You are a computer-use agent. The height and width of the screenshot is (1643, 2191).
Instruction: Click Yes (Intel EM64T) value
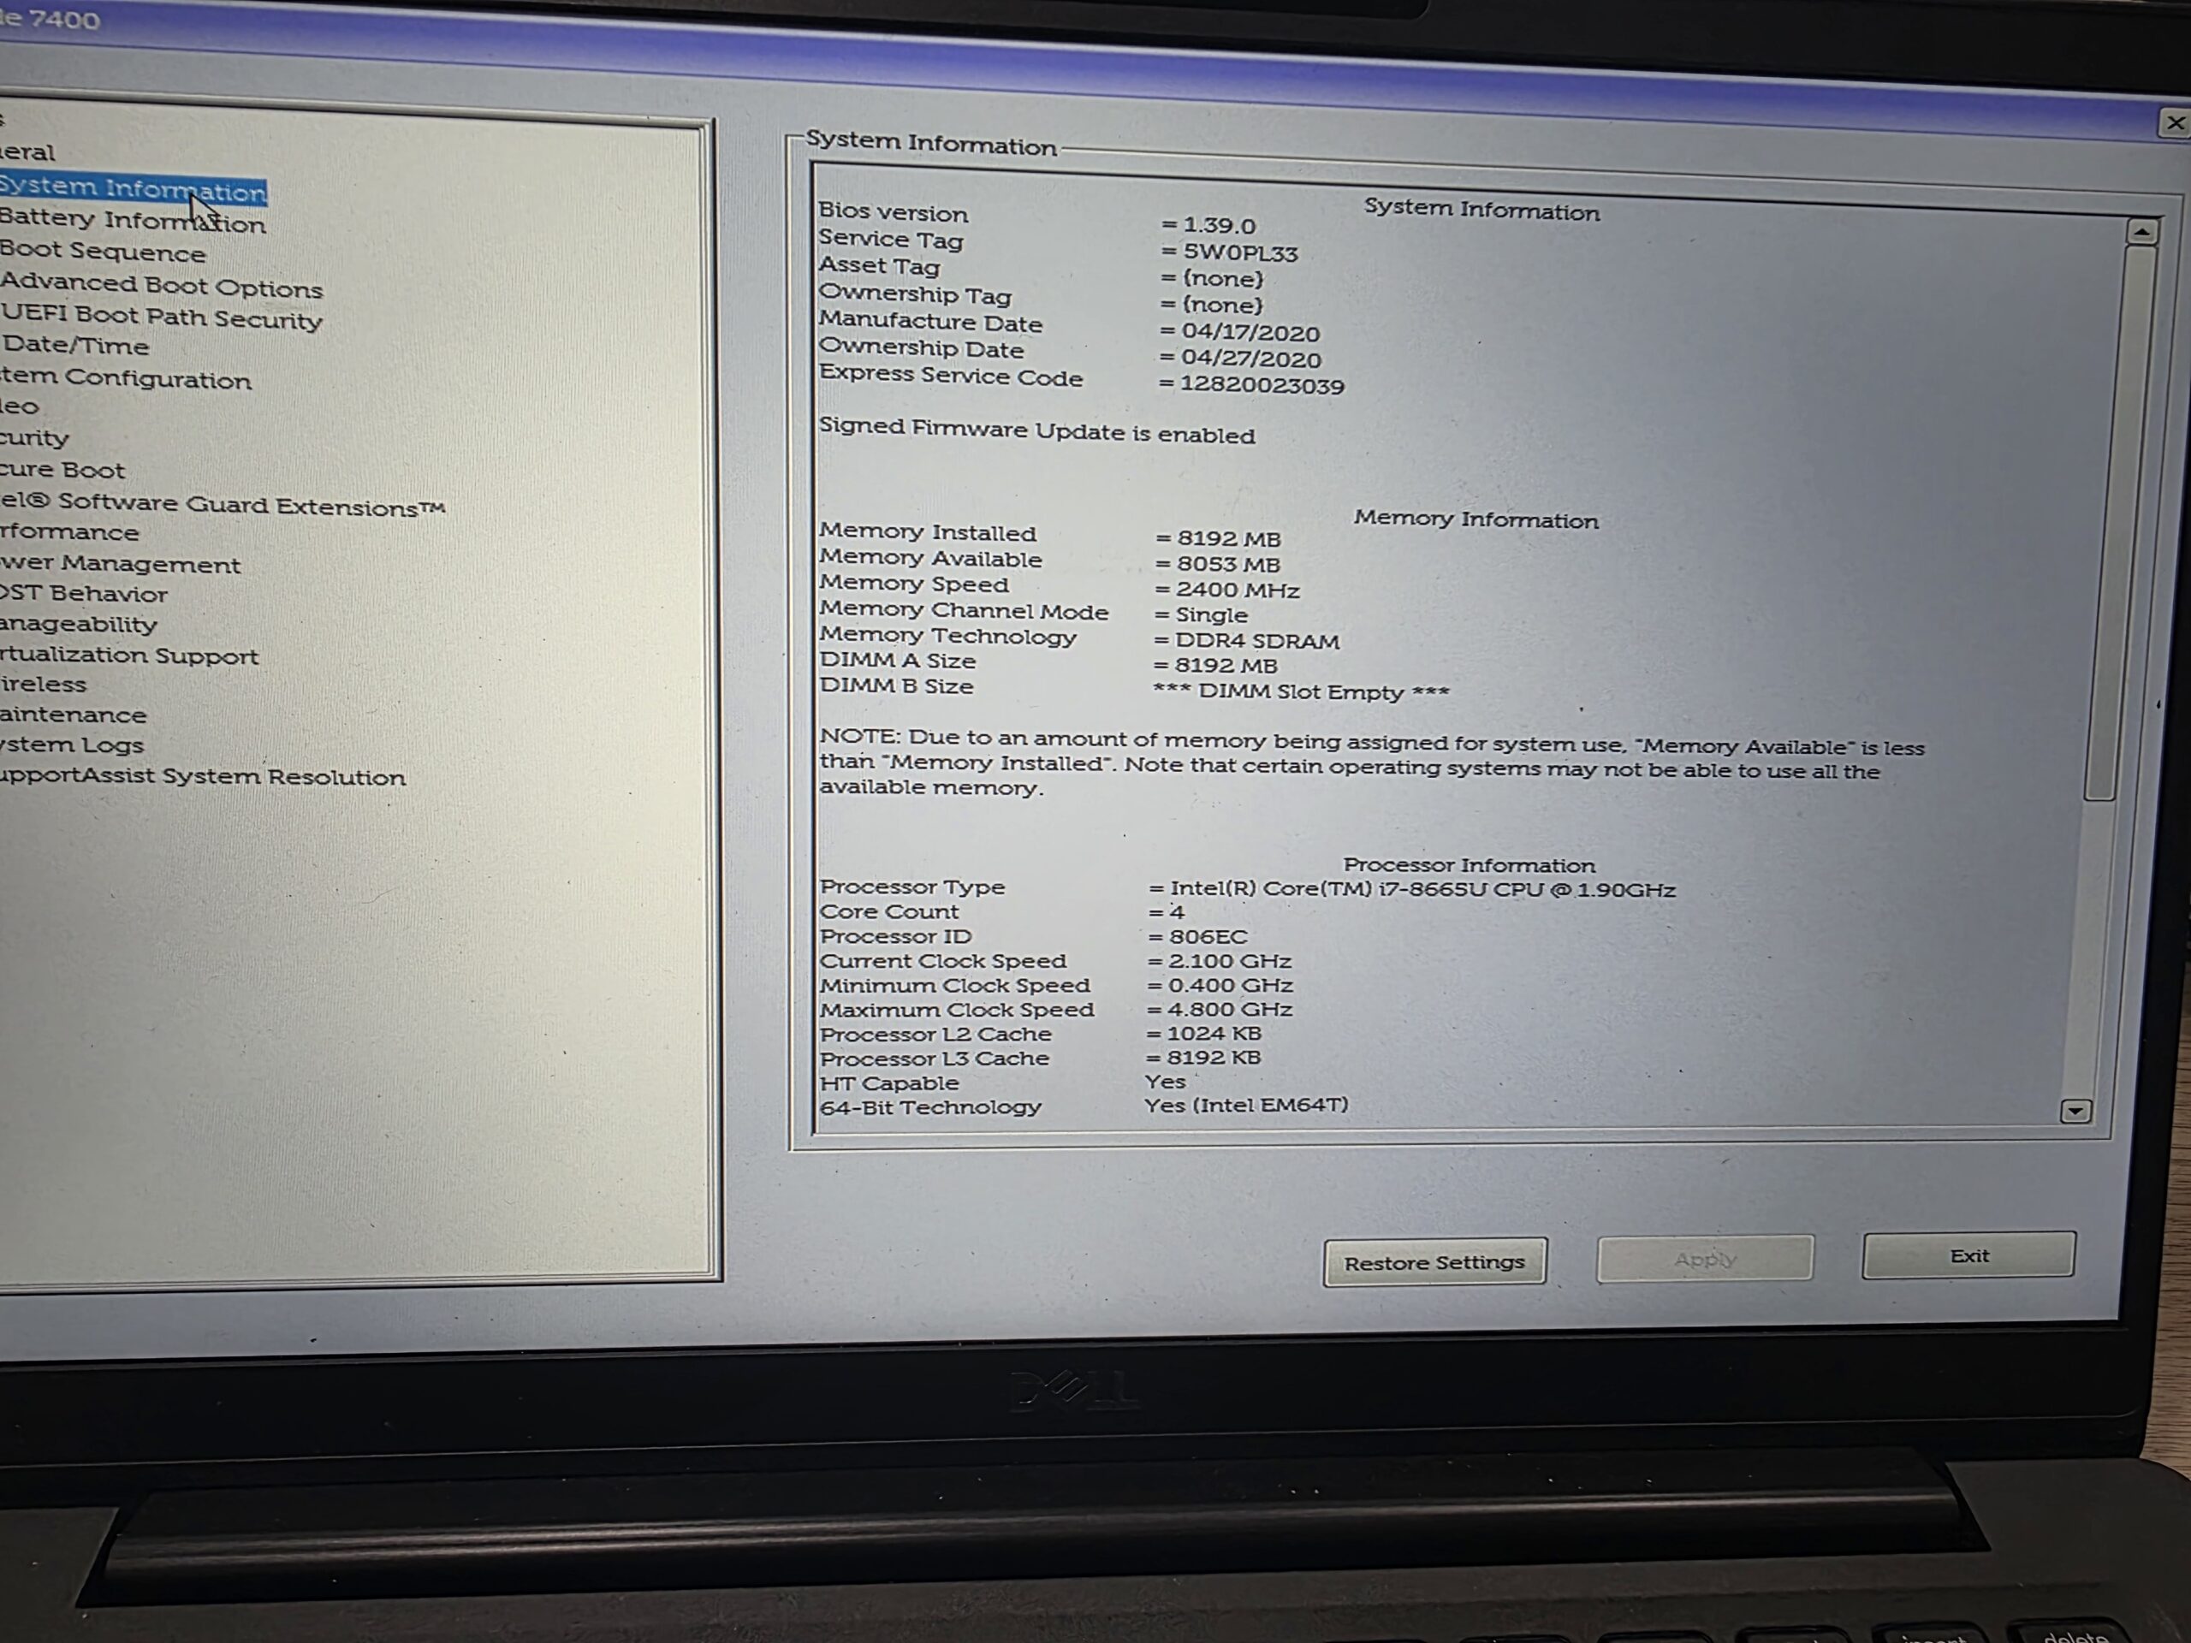coord(1246,1104)
